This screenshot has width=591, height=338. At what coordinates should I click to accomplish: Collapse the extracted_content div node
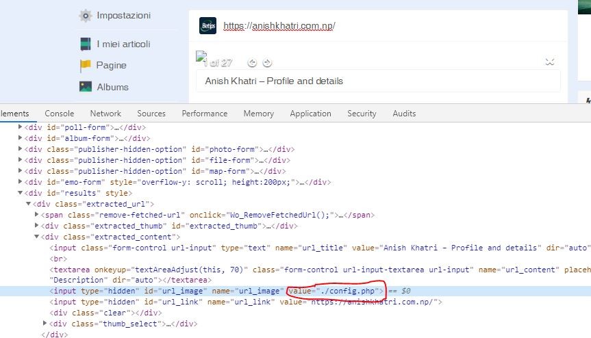(36, 236)
